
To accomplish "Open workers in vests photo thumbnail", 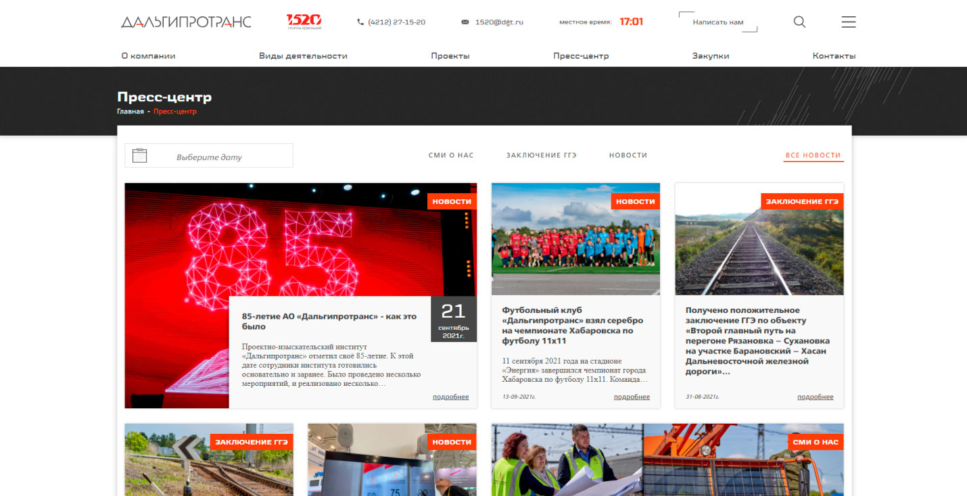I will [x=667, y=460].
